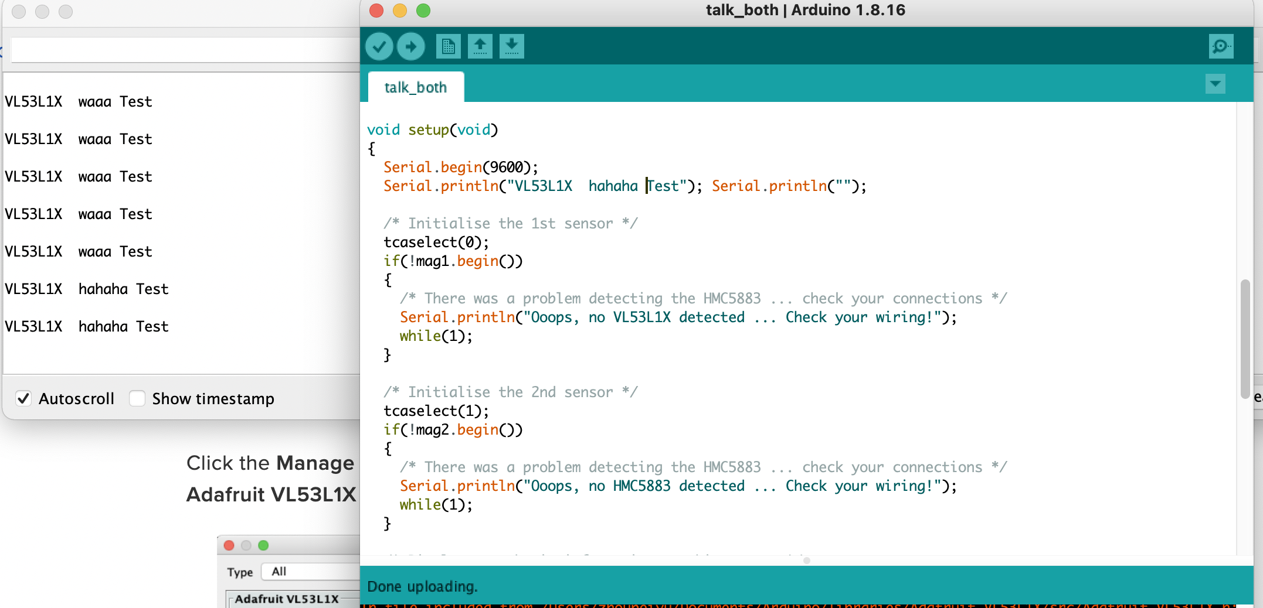The width and height of the screenshot is (1263, 608).
Task: Click the Upload arrow button
Action: pos(411,46)
